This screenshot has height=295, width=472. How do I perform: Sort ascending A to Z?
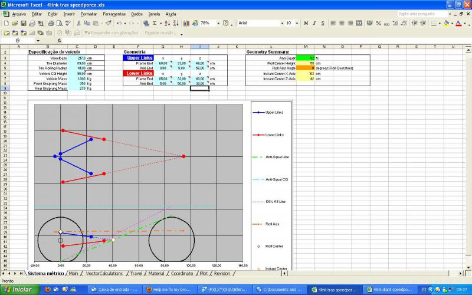(168, 23)
